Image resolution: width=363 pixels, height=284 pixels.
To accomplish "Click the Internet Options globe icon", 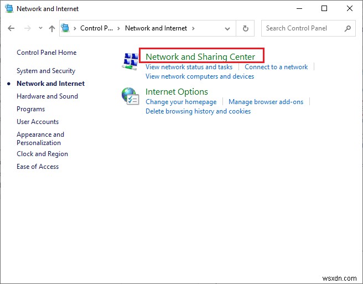I will tap(131, 96).
